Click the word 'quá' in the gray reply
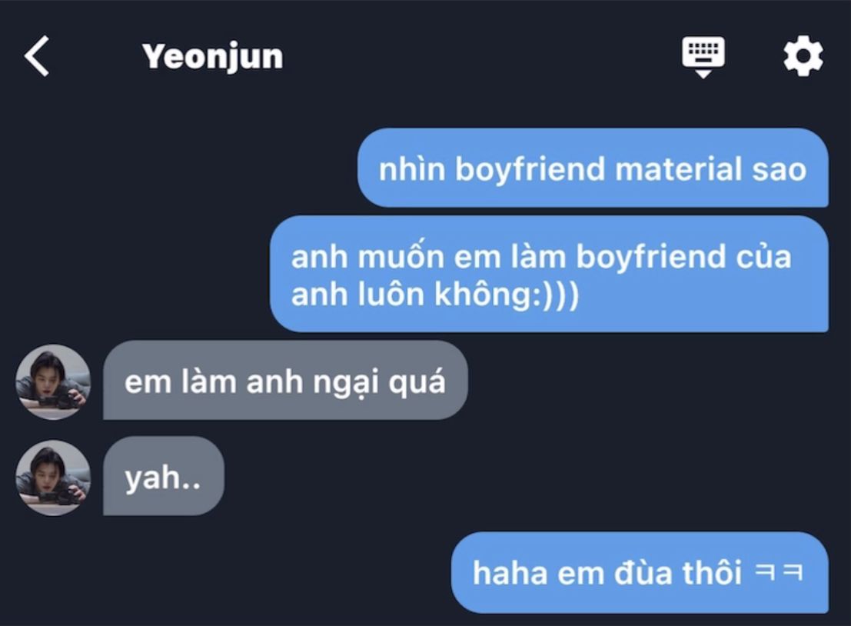The image size is (851, 626). (x=417, y=381)
